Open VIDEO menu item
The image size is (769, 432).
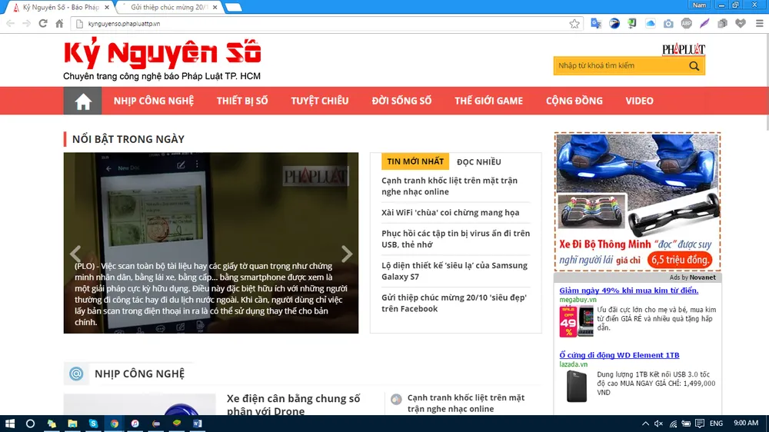pyautogui.click(x=639, y=101)
